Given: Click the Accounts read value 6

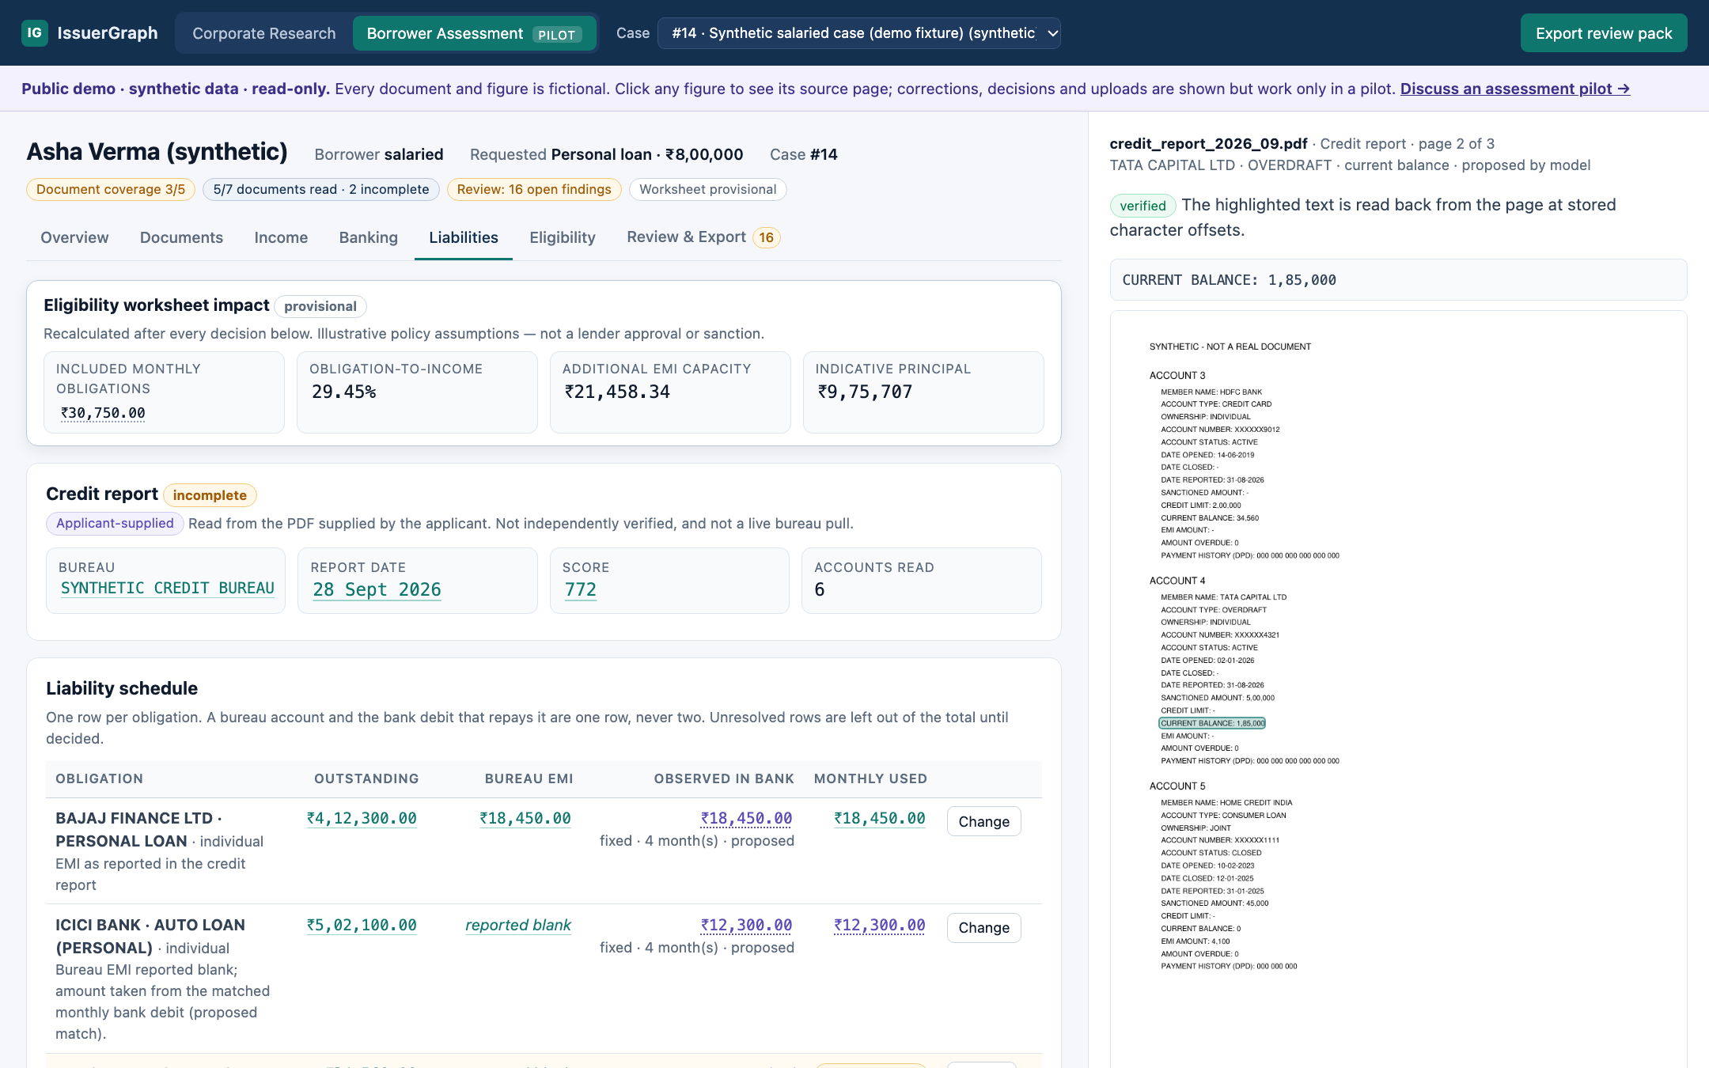Looking at the screenshot, I should coord(820,589).
